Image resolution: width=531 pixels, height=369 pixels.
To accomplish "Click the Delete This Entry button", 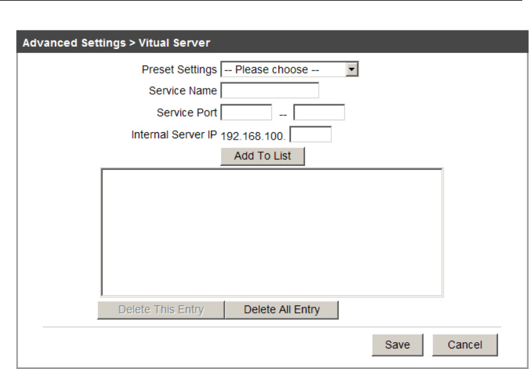I will tap(161, 310).
